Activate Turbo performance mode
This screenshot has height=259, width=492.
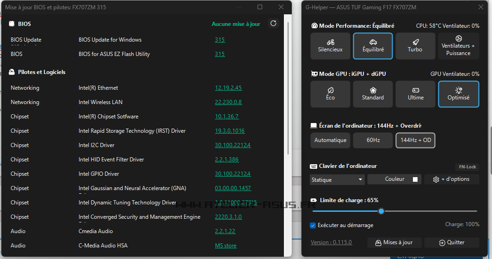tap(415, 46)
